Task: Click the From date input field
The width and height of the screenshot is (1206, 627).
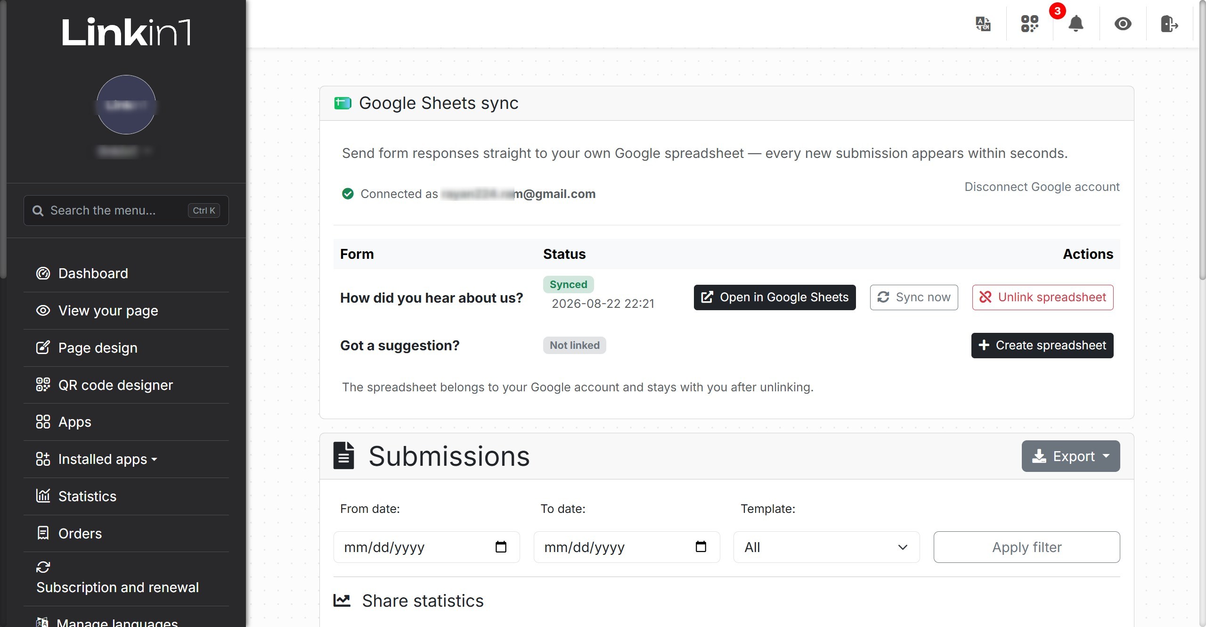Action: coord(426,547)
